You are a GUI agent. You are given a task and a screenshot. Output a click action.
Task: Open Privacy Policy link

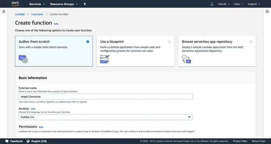tap(240, 141)
